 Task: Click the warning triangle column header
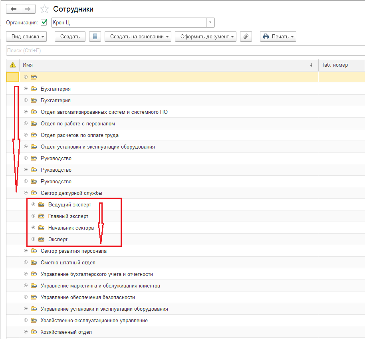(x=13, y=65)
